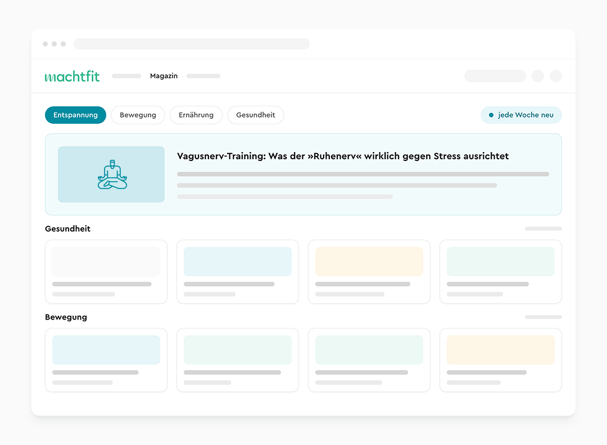Open the meditation figure article image
The height and width of the screenshot is (445, 607).
pos(111,174)
